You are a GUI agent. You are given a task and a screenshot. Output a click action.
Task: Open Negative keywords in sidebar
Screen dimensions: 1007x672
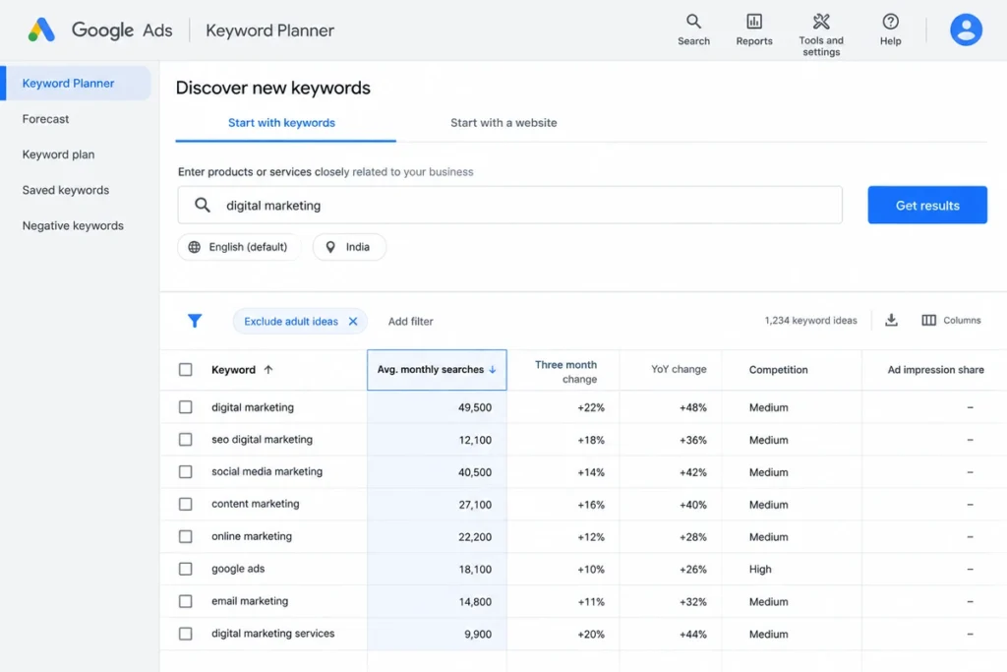coord(73,225)
